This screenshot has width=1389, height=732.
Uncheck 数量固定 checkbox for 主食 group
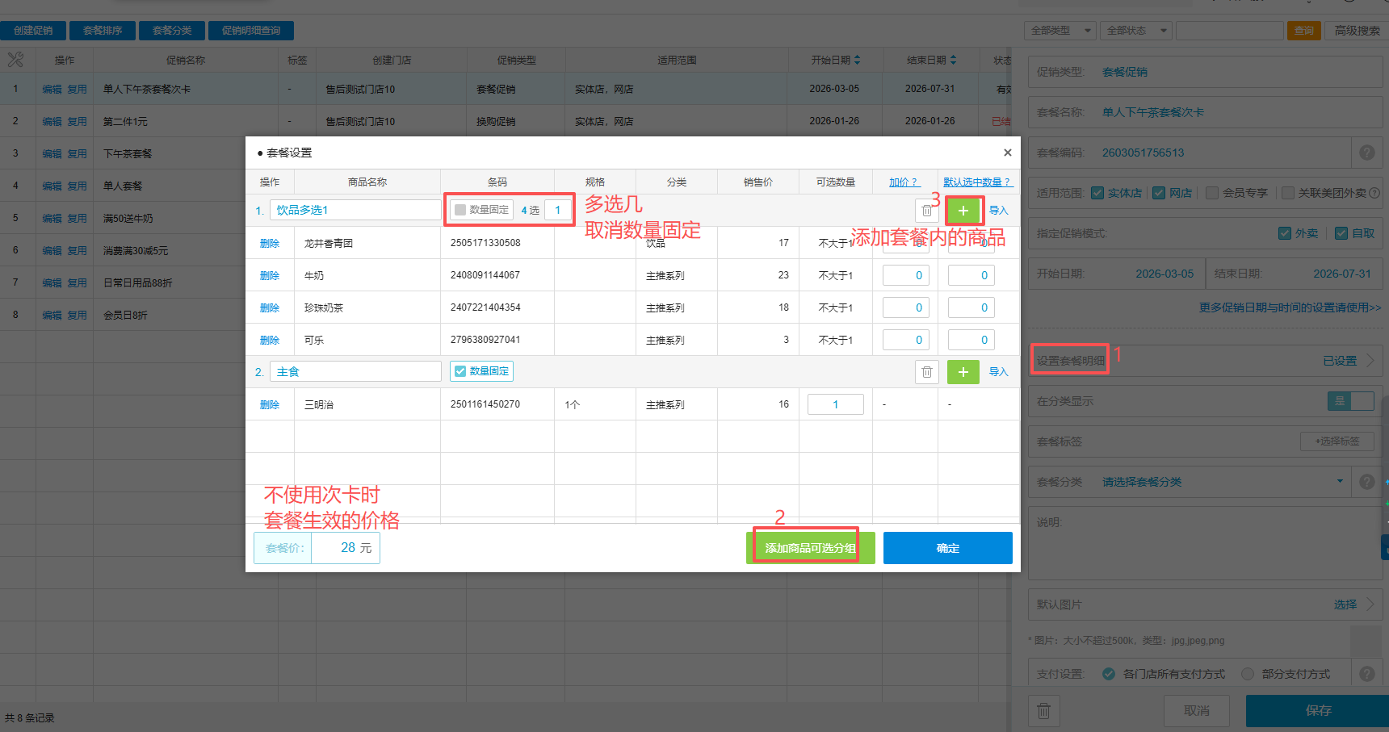460,371
